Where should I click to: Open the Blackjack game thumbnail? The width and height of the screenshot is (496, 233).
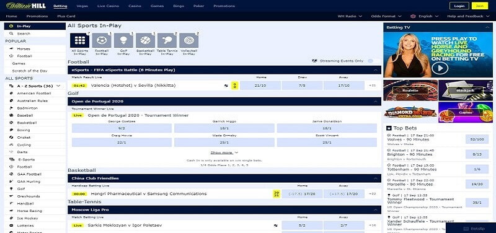(466, 90)
